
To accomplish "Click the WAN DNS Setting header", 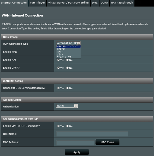I will point(77,81).
